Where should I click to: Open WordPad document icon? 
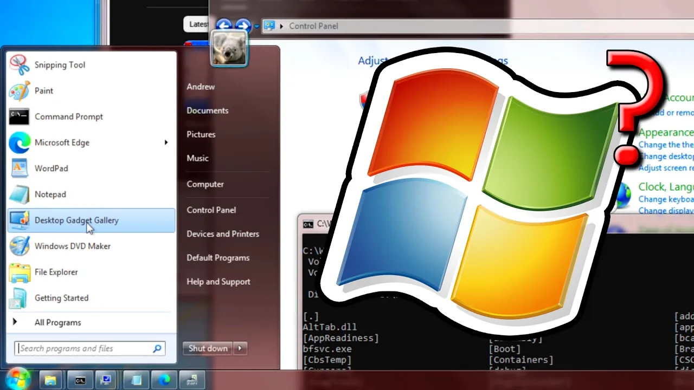[x=20, y=168]
